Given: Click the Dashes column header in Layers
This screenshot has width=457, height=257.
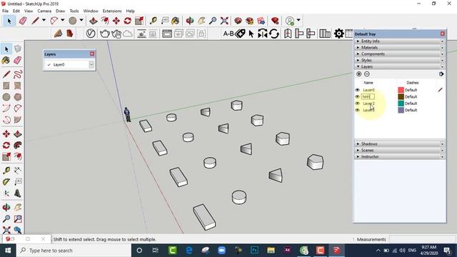Looking at the screenshot, I should 413,83.
